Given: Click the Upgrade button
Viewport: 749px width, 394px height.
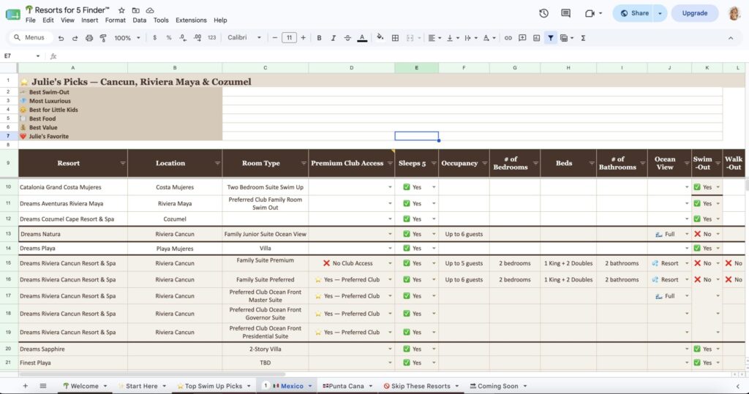Looking at the screenshot, I should (695, 13).
